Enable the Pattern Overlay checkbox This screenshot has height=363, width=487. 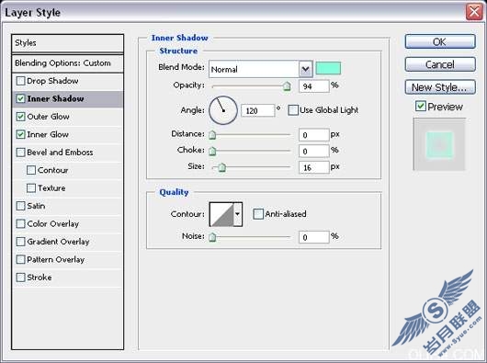pyautogui.click(x=20, y=259)
